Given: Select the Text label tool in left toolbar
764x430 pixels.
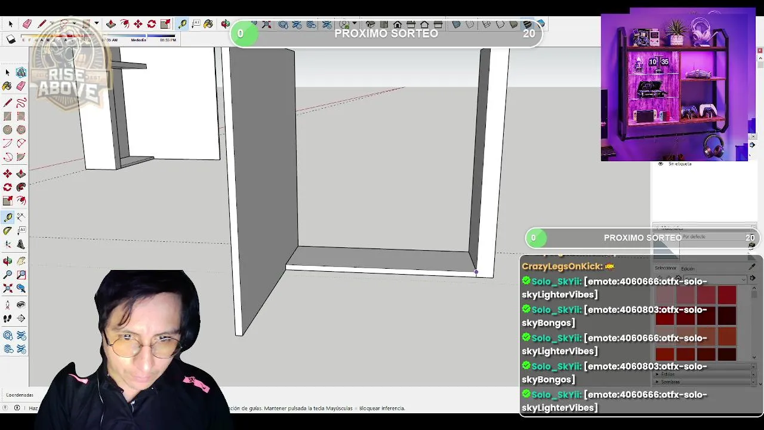Looking at the screenshot, I should 21,231.
